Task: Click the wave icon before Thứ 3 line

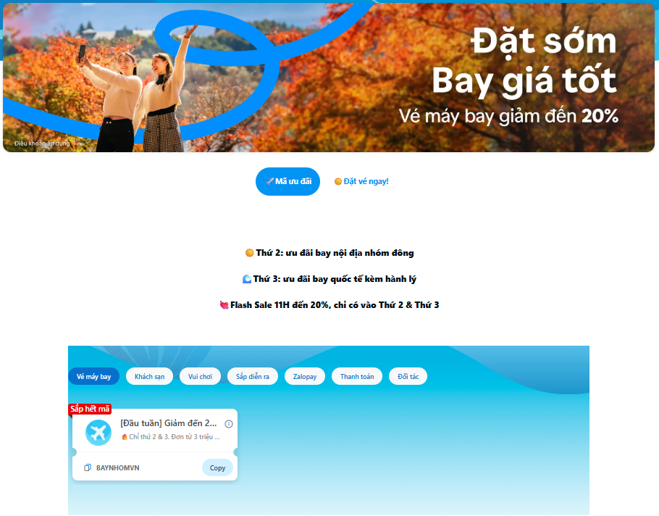Action: 247,279
